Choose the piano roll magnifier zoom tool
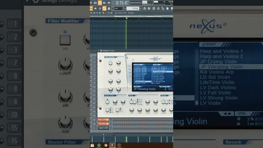Viewport: 263px width, 148px height. pyautogui.click(x=108, y=13)
